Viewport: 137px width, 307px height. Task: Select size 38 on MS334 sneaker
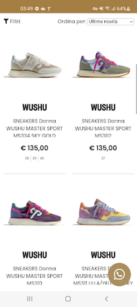point(27,158)
